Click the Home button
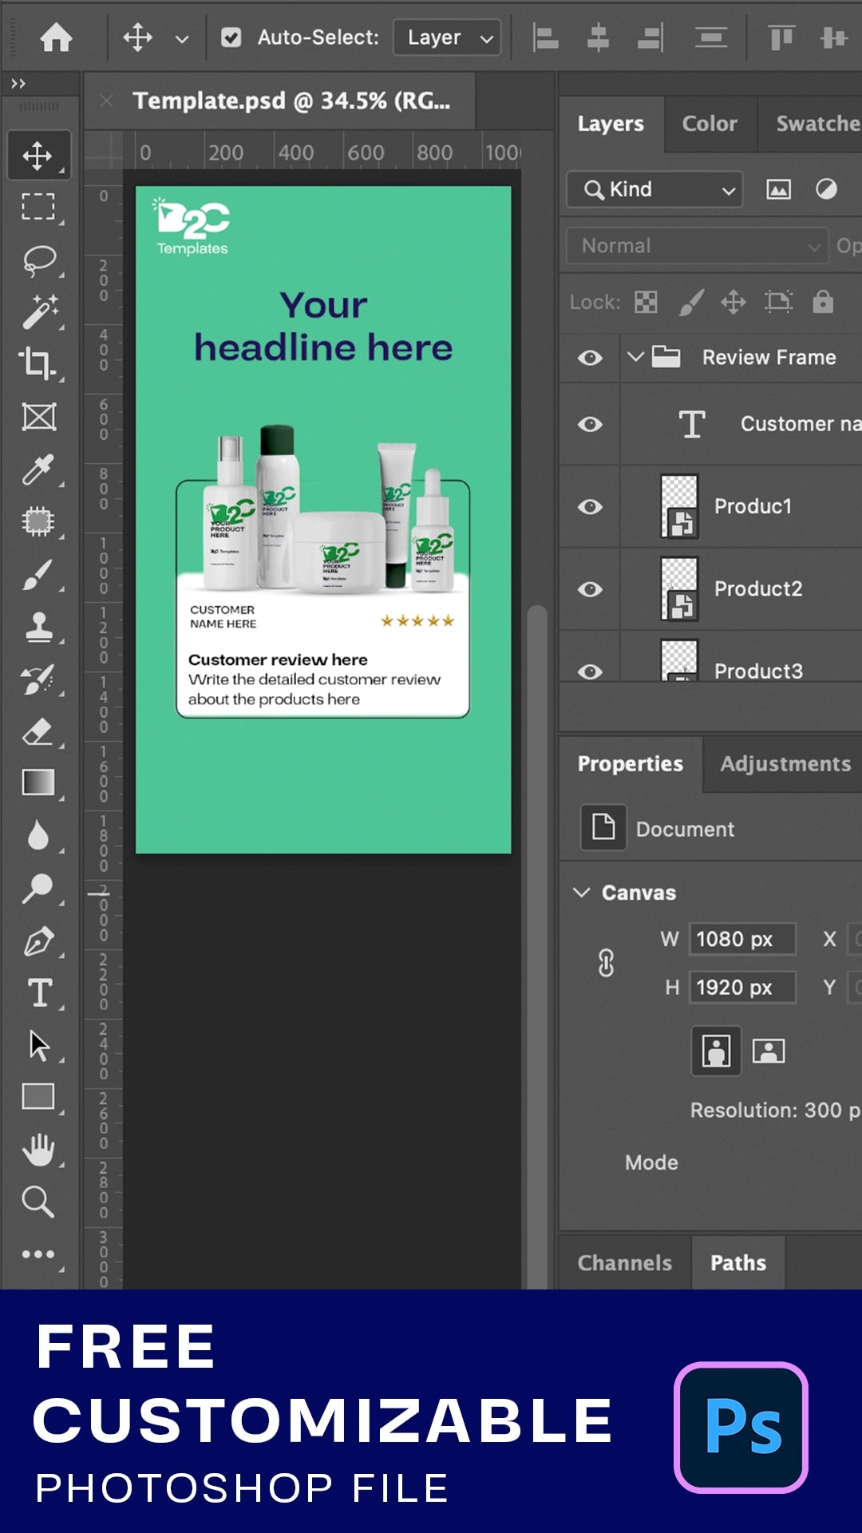Viewport: 862px width, 1533px height. (56, 38)
